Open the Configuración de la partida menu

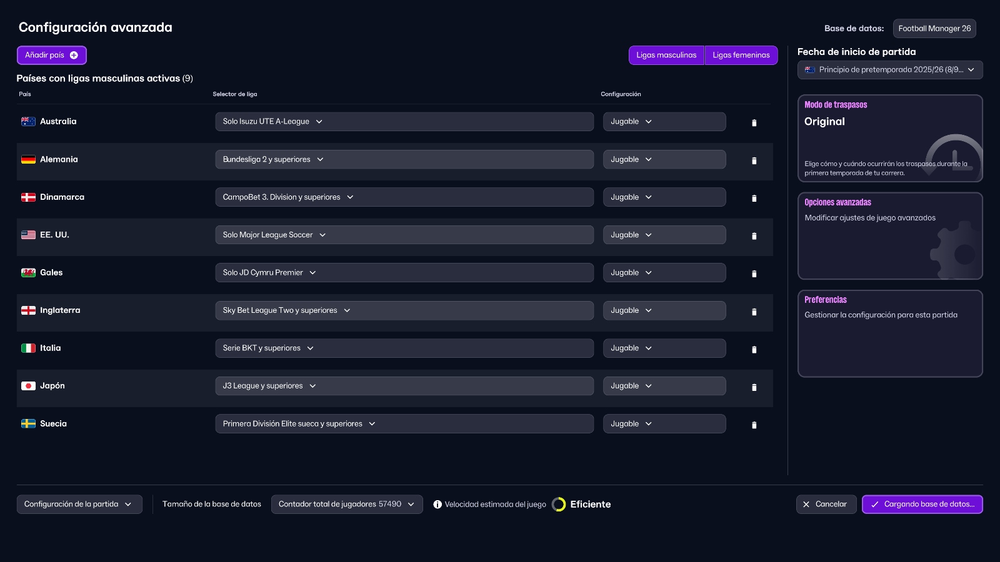click(x=79, y=504)
